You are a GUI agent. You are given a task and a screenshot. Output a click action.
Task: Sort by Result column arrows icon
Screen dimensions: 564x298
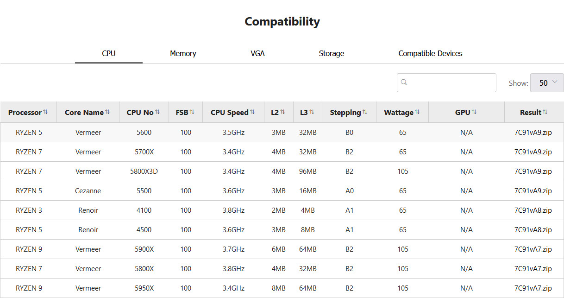click(545, 112)
